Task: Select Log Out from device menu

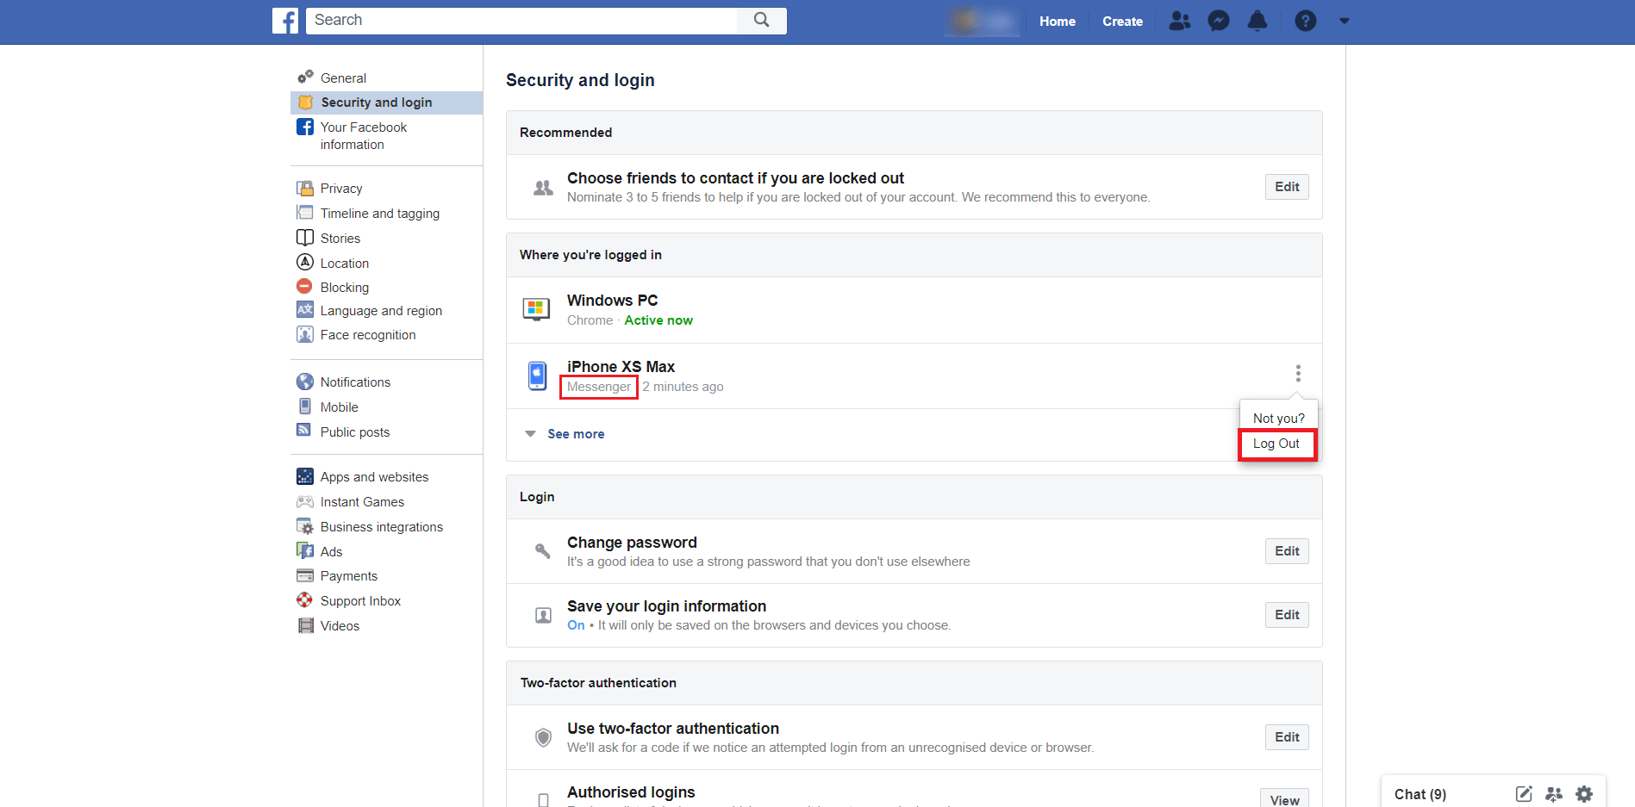Action: point(1276,444)
